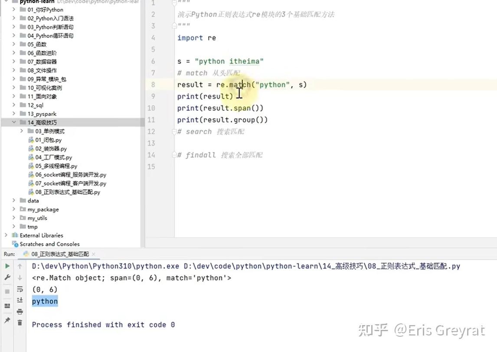Screen dimensions: 497x352
Task: Click the Stop process icon
Action: 7,291
